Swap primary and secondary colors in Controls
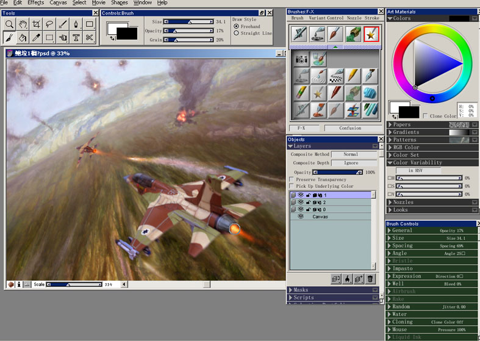The height and width of the screenshot is (341, 480). point(112,38)
